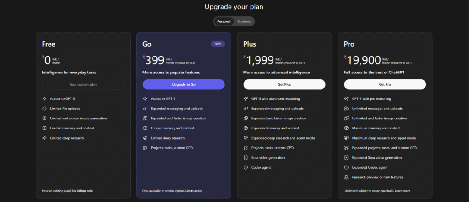This screenshot has height=202, width=469.
Task: Click the memory and context icon in Plus plan
Action: pos(245,128)
